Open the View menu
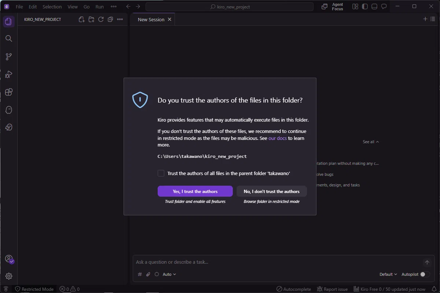The height and width of the screenshot is (293, 440). click(x=73, y=7)
